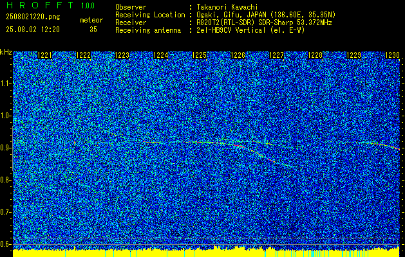
Task: Click the 1.0 frequency axis label
Action: pyautogui.click(x=6, y=116)
